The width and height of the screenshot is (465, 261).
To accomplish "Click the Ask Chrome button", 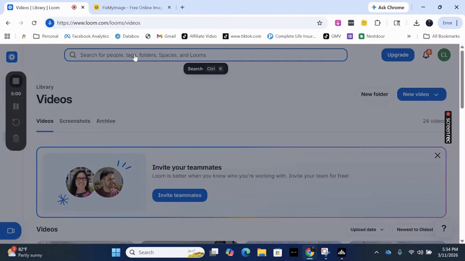I will point(388,7).
